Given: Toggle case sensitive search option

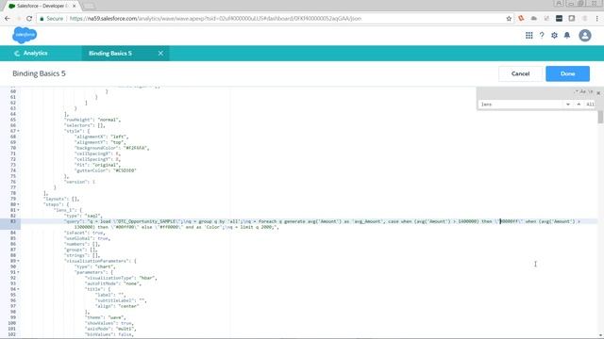Looking at the screenshot, I should click(583, 91).
